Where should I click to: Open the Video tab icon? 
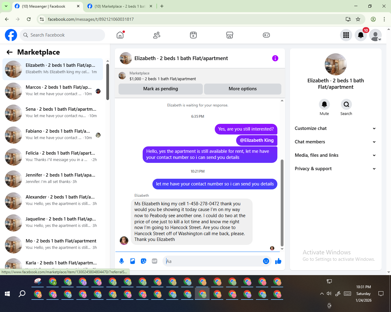tap(193, 35)
